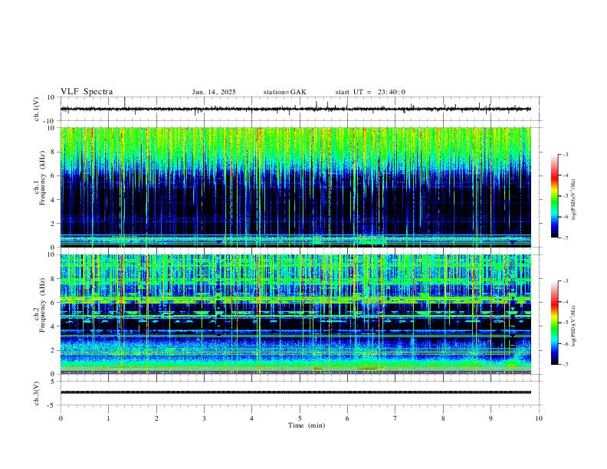
Task: Click "-7" tick on lower colorbar
Action: pos(566,365)
